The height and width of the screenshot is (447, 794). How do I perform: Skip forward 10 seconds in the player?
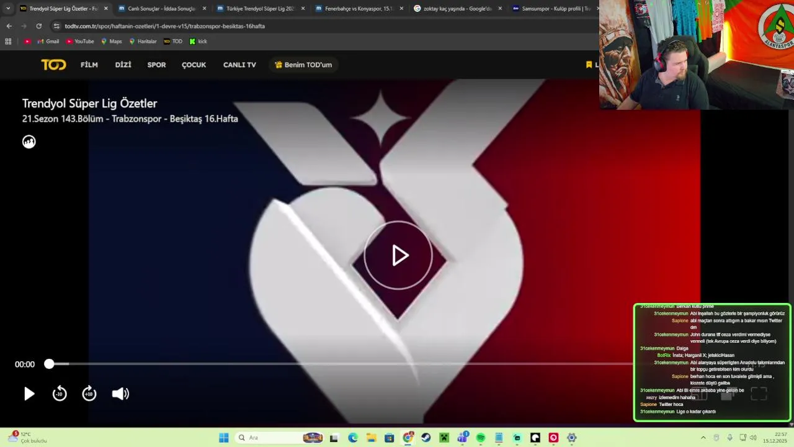(89, 394)
